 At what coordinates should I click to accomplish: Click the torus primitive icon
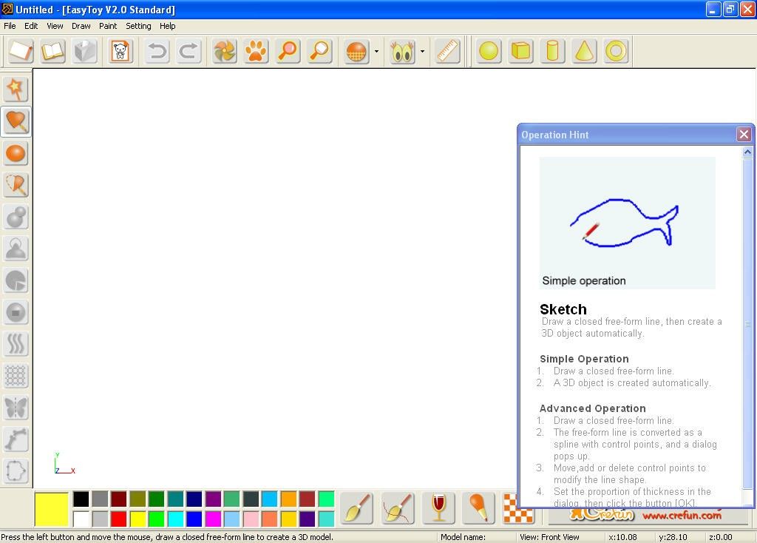(x=616, y=51)
